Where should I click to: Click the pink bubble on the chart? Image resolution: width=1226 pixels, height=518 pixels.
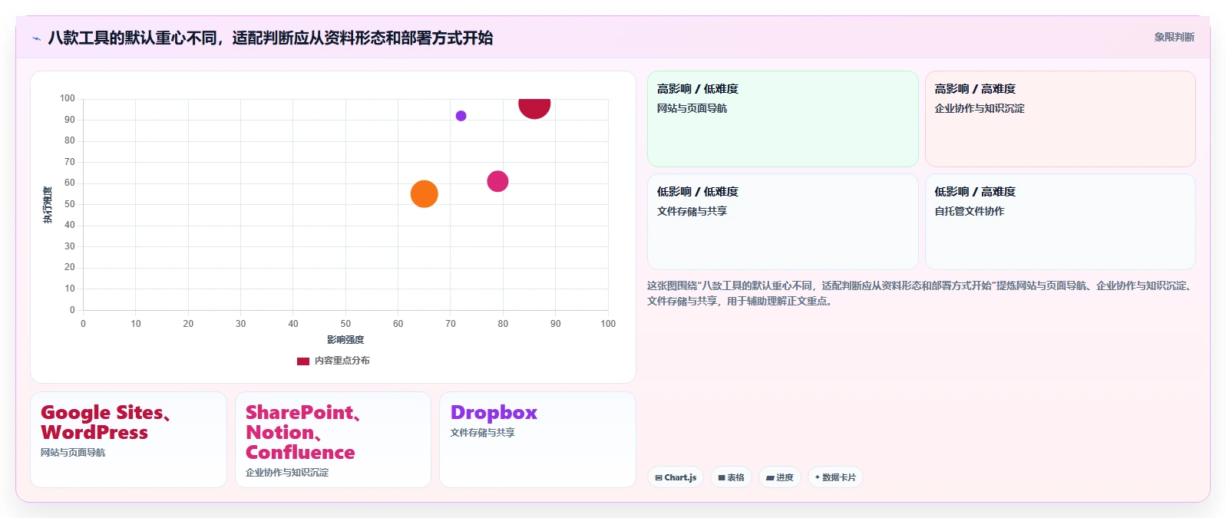pos(497,181)
